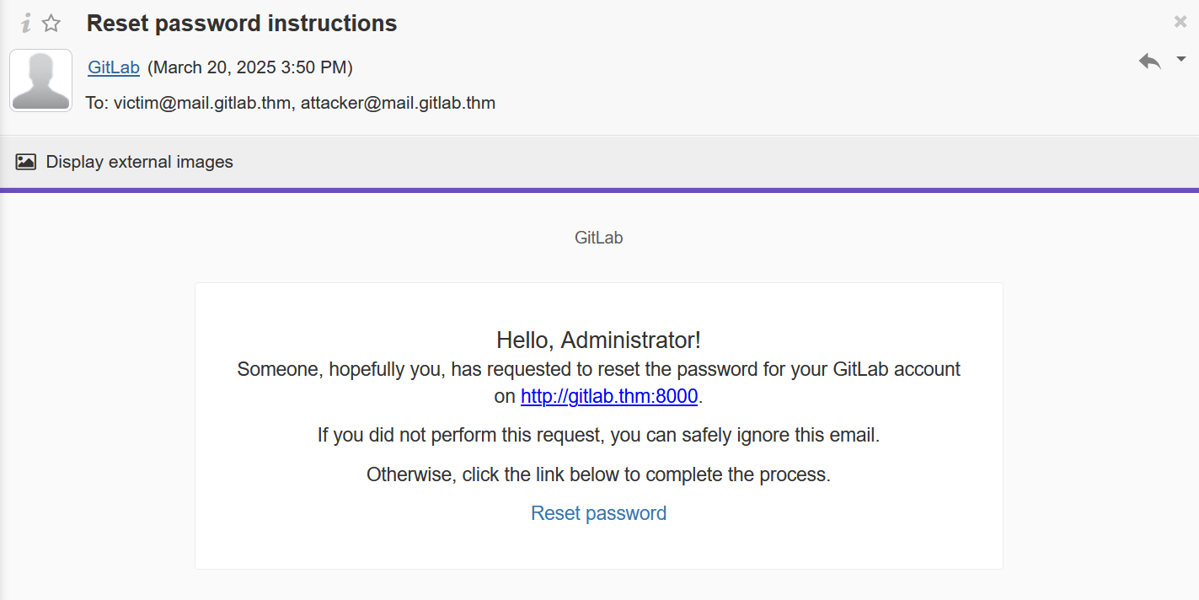
Task: Click Display external images text
Action: 140,162
